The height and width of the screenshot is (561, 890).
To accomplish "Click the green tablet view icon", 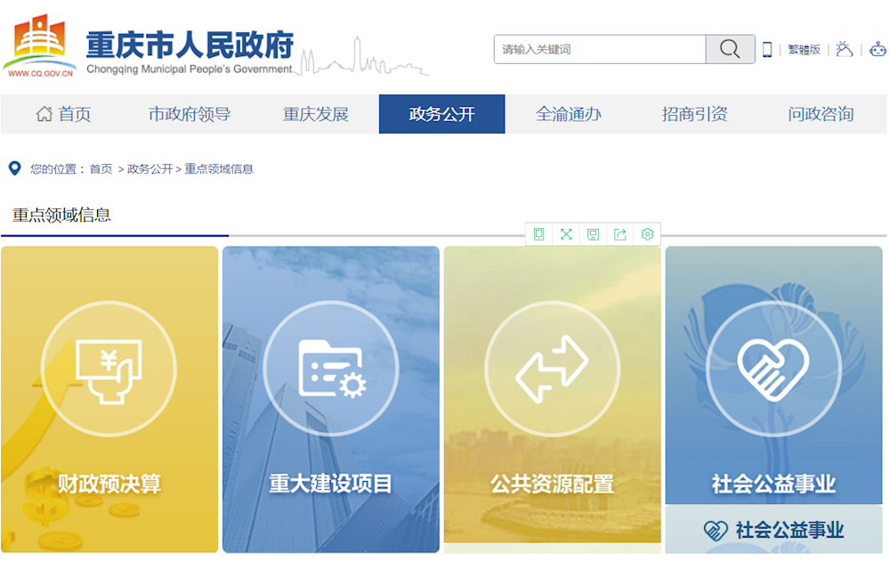I will pyautogui.click(x=538, y=234).
